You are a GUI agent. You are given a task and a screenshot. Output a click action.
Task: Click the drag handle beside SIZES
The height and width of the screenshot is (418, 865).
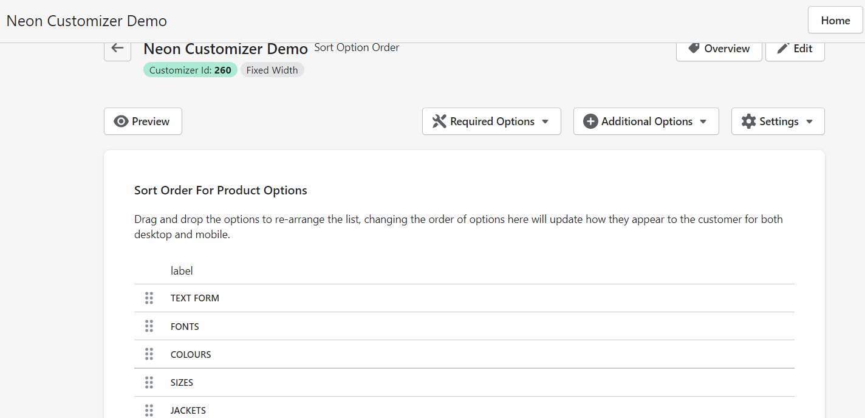(x=149, y=383)
